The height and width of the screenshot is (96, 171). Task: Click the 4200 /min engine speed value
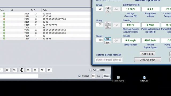pyautogui.click(x=150, y=41)
